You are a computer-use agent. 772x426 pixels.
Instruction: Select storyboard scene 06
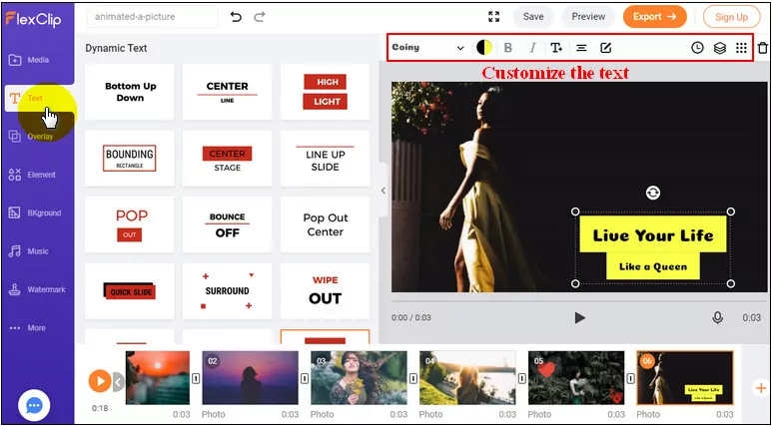pos(685,378)
